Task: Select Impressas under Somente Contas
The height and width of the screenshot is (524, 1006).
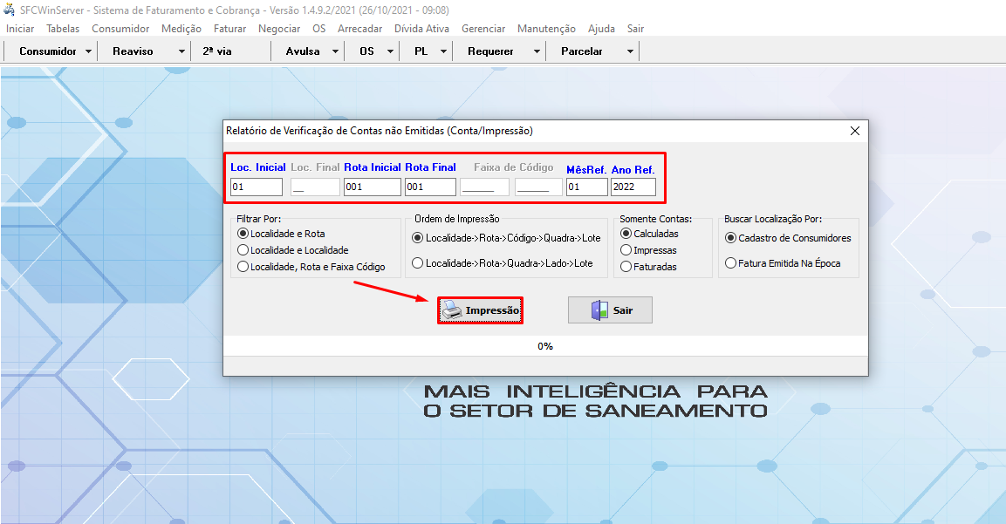Action: click(627, 249)
